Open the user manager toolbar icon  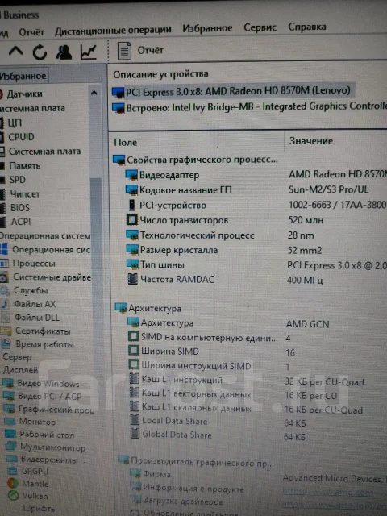(x=64, y=52)
